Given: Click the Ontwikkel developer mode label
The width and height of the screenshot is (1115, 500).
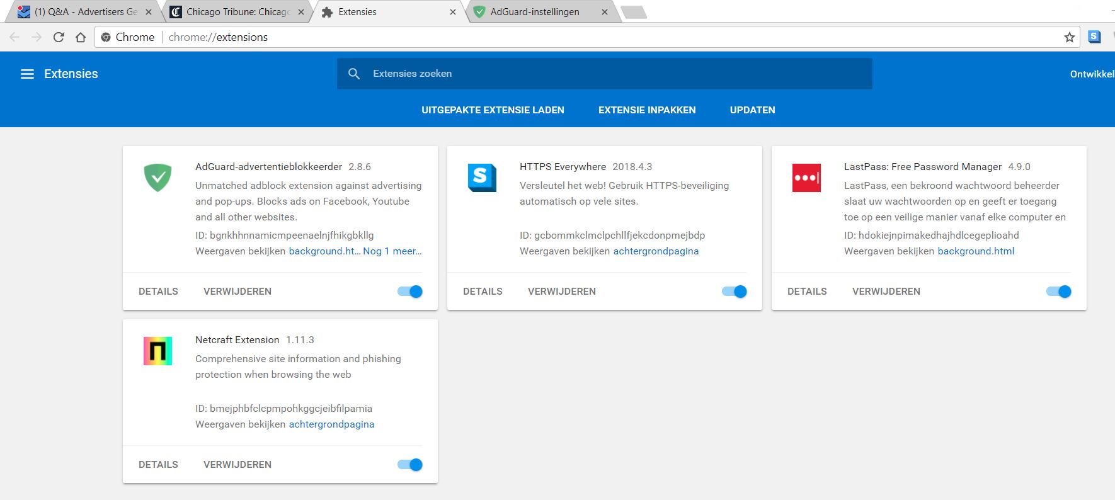Looking at the screenshot, I should click(1092, 74).
